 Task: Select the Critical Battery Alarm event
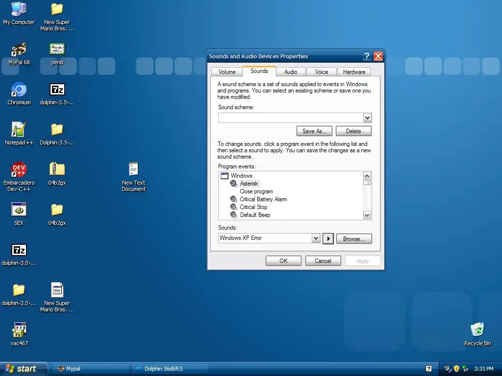(263, 199)
